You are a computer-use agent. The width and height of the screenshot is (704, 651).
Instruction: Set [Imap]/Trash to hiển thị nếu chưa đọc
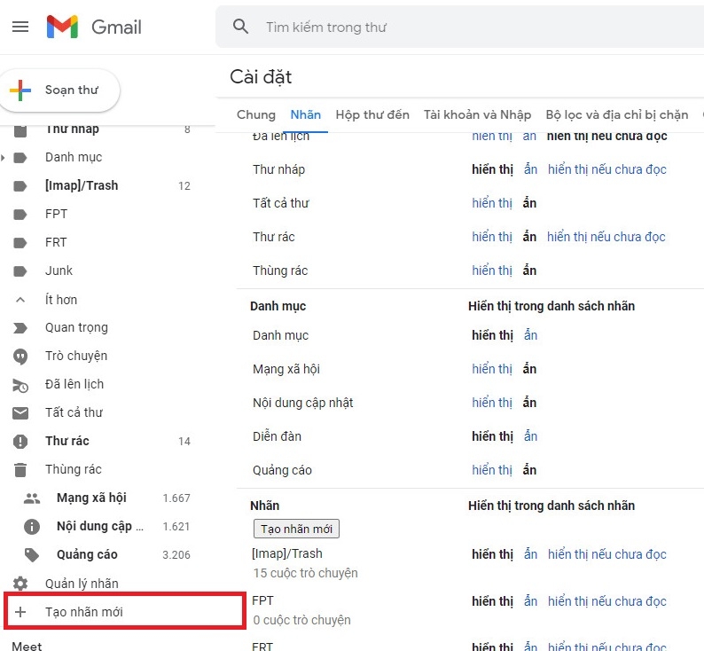click(607, 554)
